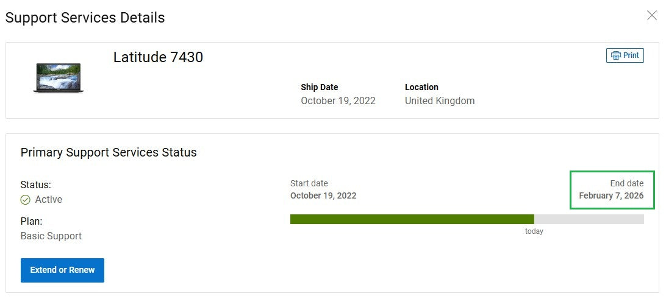Click the ship date value October 19, 2022
666x299 pixels.
point(338,101)
